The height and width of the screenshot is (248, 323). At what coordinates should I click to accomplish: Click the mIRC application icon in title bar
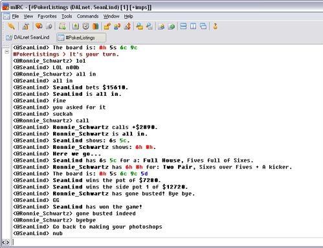6,7
